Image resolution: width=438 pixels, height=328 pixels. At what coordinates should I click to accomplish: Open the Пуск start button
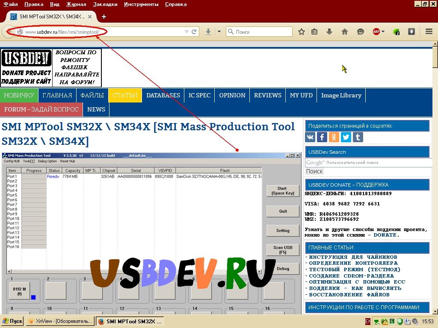pos(12,321)
